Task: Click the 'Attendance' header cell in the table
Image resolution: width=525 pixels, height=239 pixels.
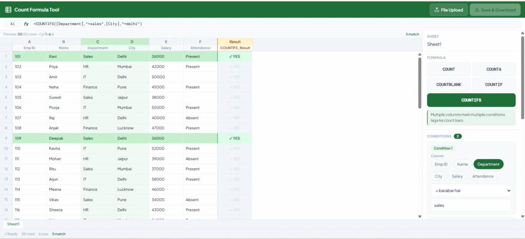Action: coord(200,48)
